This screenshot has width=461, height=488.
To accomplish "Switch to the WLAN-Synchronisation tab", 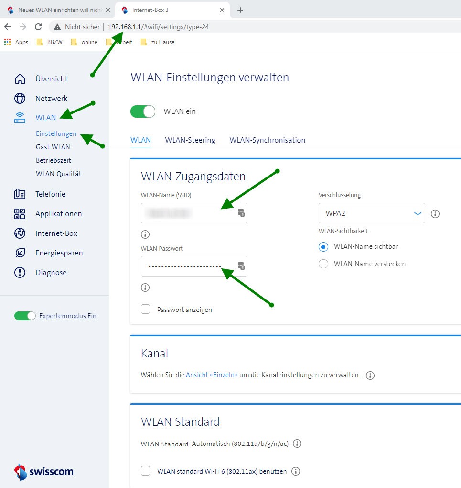I will coord(267,140).
